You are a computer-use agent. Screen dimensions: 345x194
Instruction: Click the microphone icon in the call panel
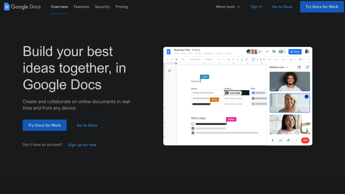273,140
